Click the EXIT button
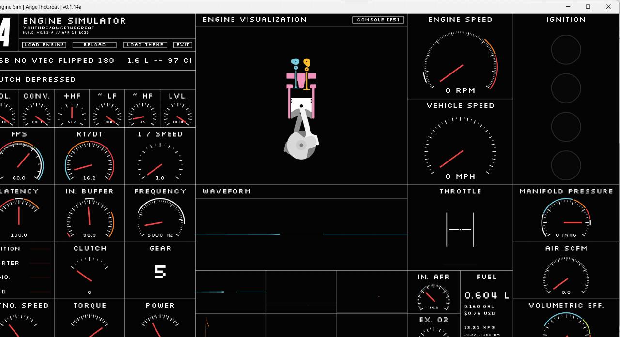 pyautogui.click(x=183, y=45)
